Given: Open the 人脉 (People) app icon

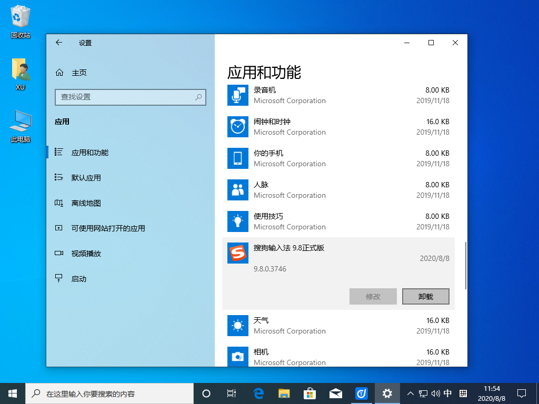Looking at the screenshot, I should (x=237, y=190).
